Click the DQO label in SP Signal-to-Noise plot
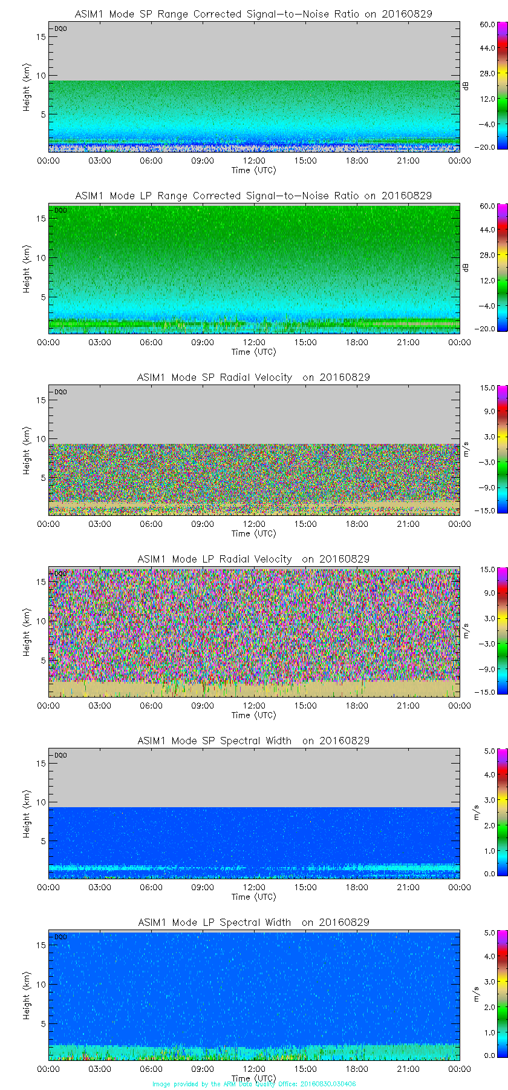The height and width of the screenshot is (1090, 508). [x=60, y=28]
